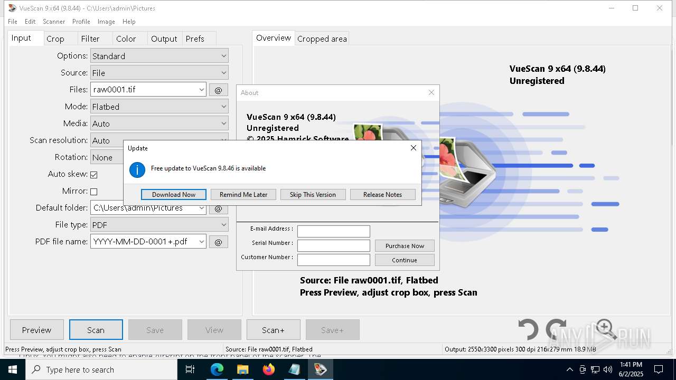
Task: Click Continue in About dialog
Action: [405, 260]
